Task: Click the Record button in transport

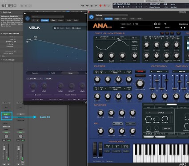Action: [x=101, y=6]
